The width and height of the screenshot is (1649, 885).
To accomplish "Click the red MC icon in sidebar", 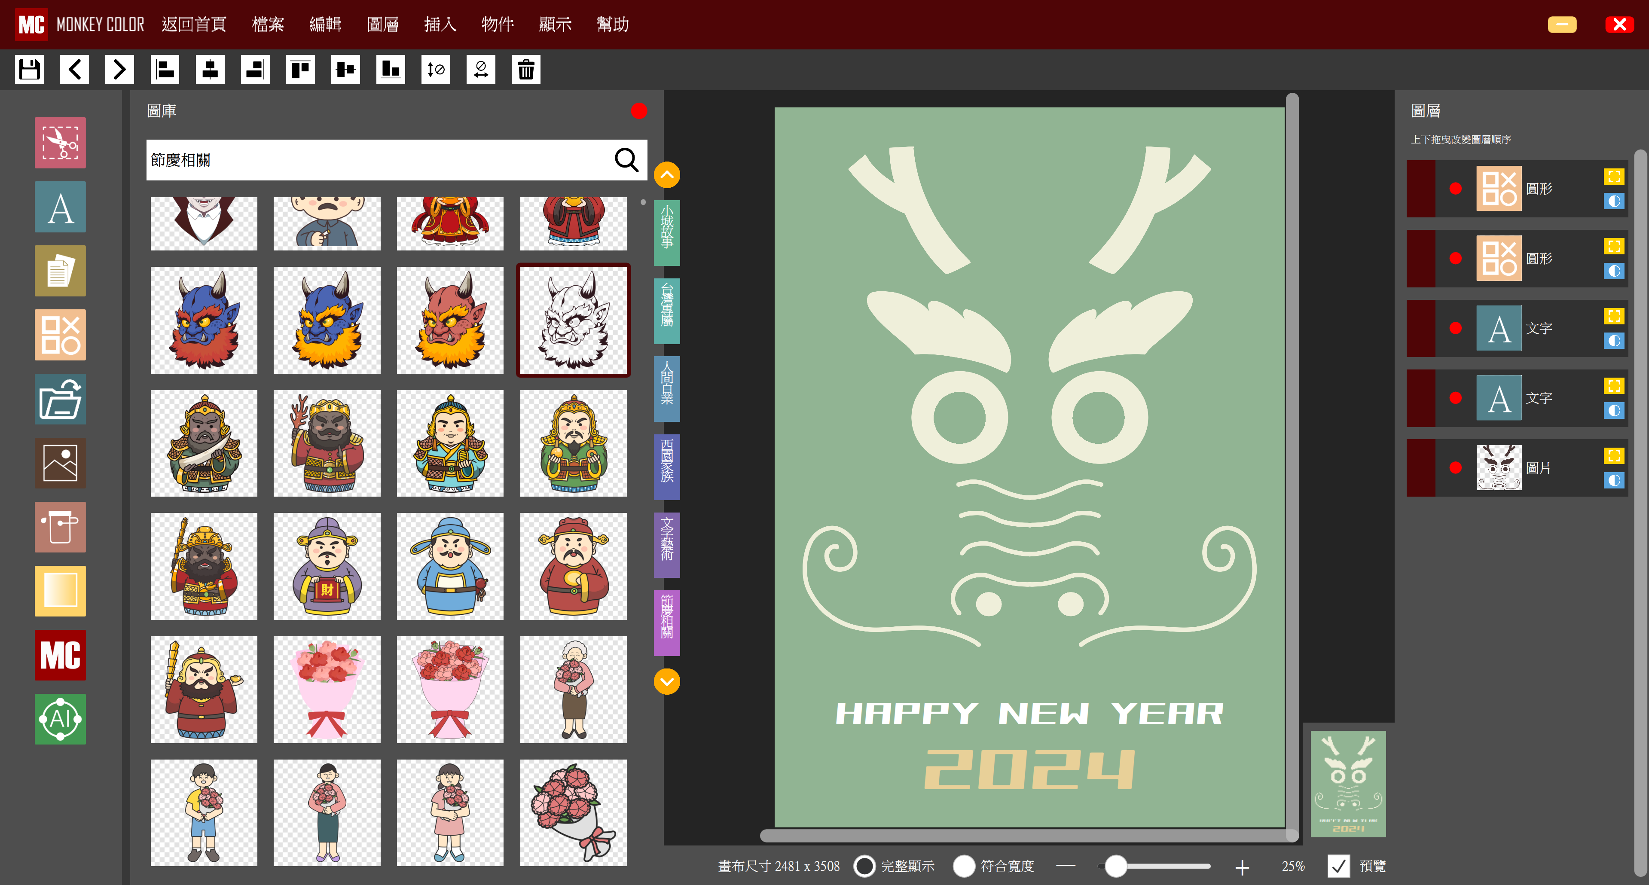I will [60, 655].
